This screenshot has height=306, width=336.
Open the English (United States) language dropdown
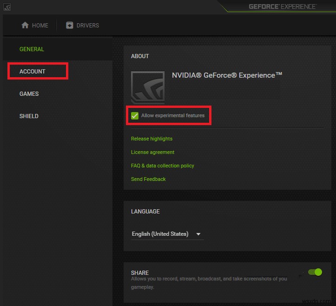pos(167,234)
